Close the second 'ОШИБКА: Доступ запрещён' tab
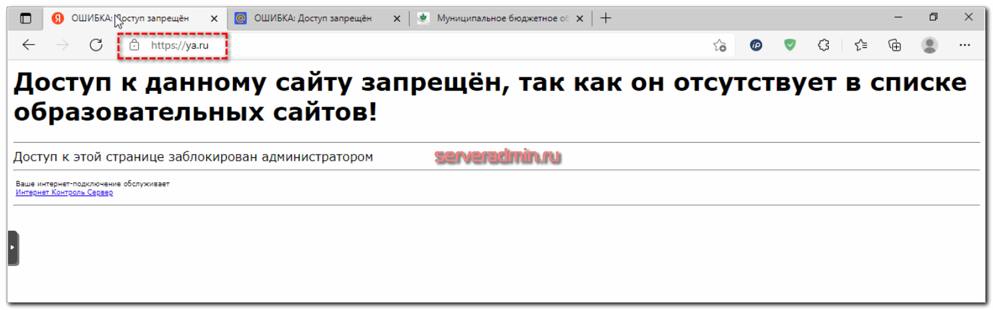This screenshot has height=310, width=993. [x=396, y=19]
